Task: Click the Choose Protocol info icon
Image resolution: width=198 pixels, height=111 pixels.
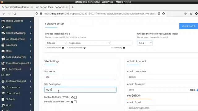Action: tap(63, 48)
